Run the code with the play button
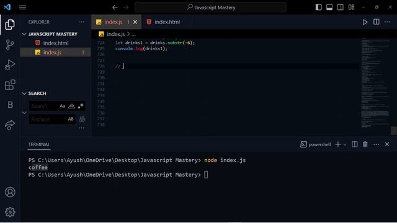The width and height of the screenshot is (397, 223). (x=365, y=22)
